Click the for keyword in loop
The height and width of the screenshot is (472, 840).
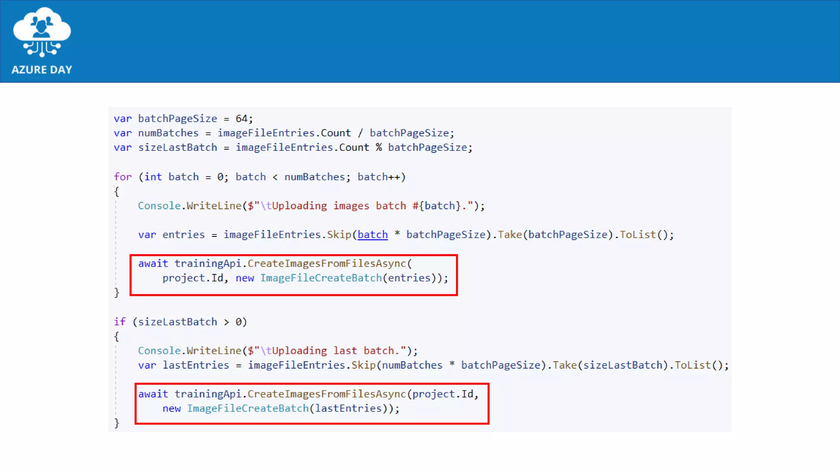(x=123, y=177)
